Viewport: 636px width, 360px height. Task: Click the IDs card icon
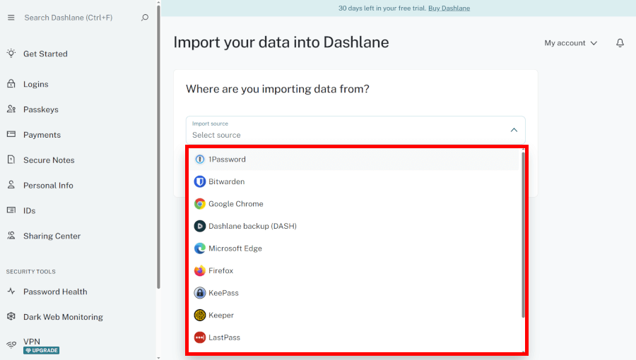(x=11, y=210)
